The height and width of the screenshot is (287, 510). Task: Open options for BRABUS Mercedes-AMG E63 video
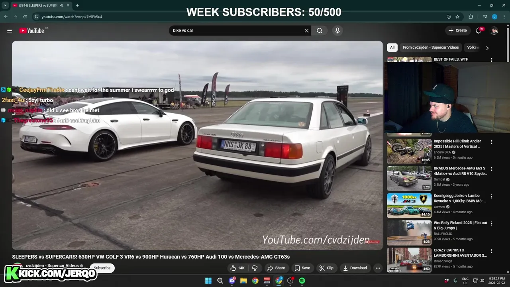click(x=491, y=169)
